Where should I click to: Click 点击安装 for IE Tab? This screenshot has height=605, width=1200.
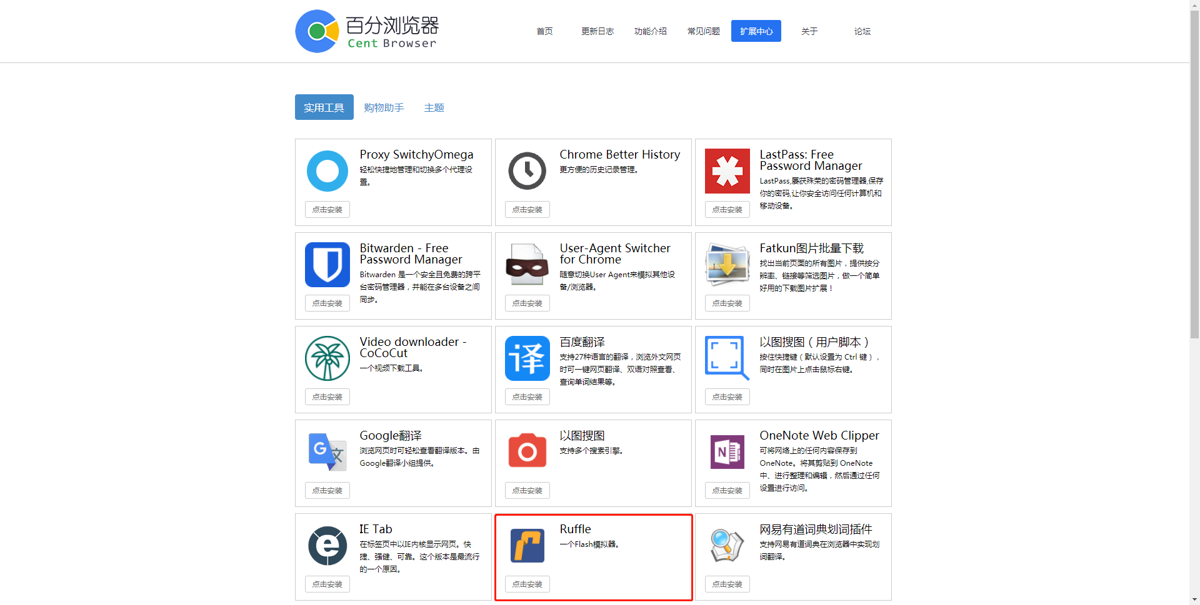(327, 584)
